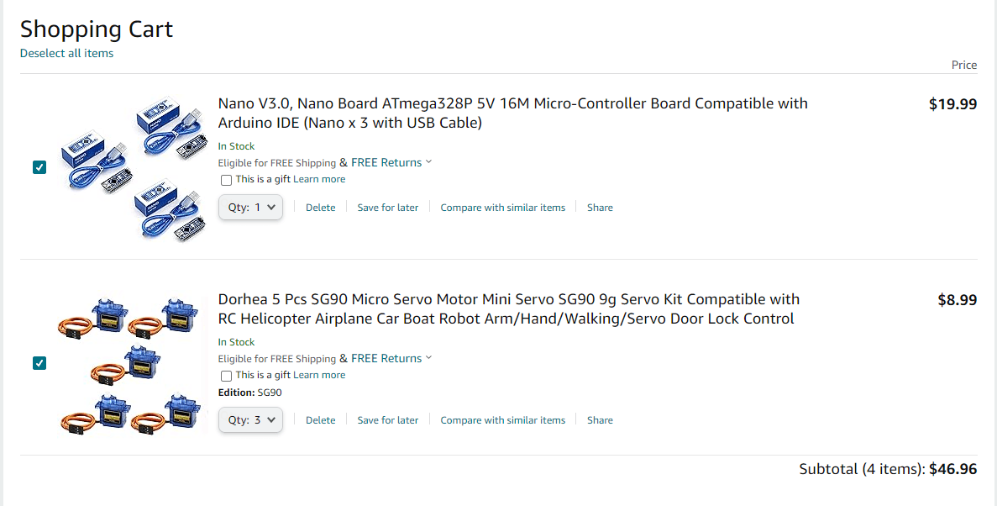This screenshot has height=506, width=997.
Task: Uncheck the Dorhea servo item selection checkbox
Action: 39,363
